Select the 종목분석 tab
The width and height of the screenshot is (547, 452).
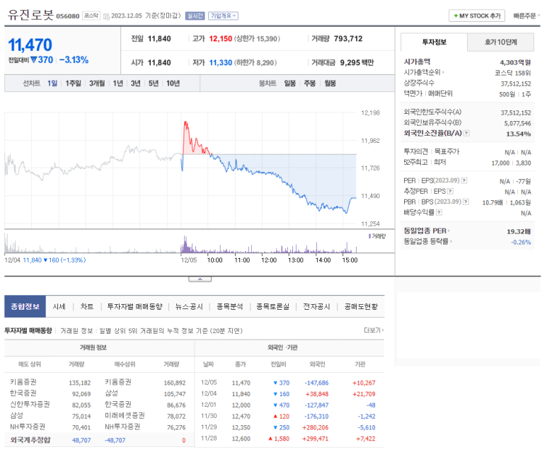pyautogui.click(x=229, y=306)
